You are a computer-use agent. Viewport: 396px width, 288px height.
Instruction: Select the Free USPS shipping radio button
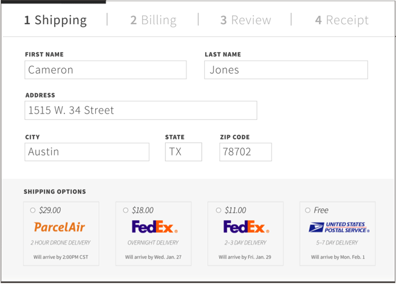[307, 210]
